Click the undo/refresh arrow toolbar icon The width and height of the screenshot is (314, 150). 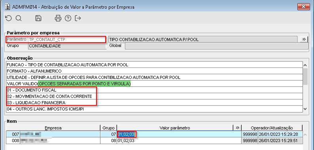(8, 18)
